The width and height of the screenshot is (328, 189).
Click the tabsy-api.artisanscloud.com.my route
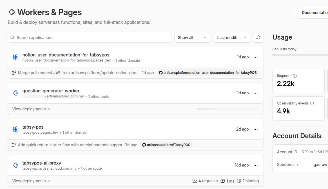pos(49,168)
